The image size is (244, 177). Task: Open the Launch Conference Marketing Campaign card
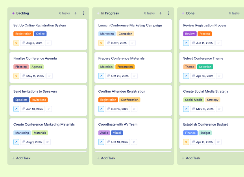130,26
